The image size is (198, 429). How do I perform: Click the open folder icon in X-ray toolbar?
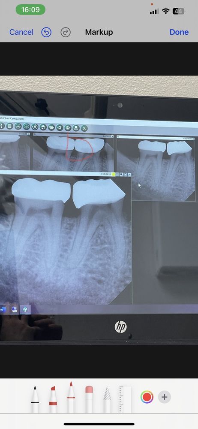(x=51, y=127)
